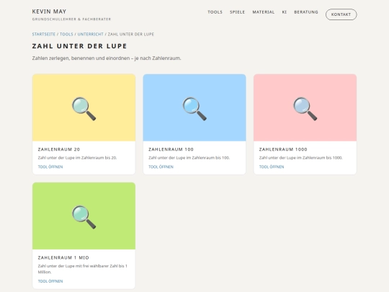Click the Tools breadcrumb link

pos(66,35)
